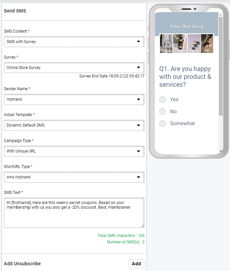Open the SMS Content dropdown

(74, 42)
